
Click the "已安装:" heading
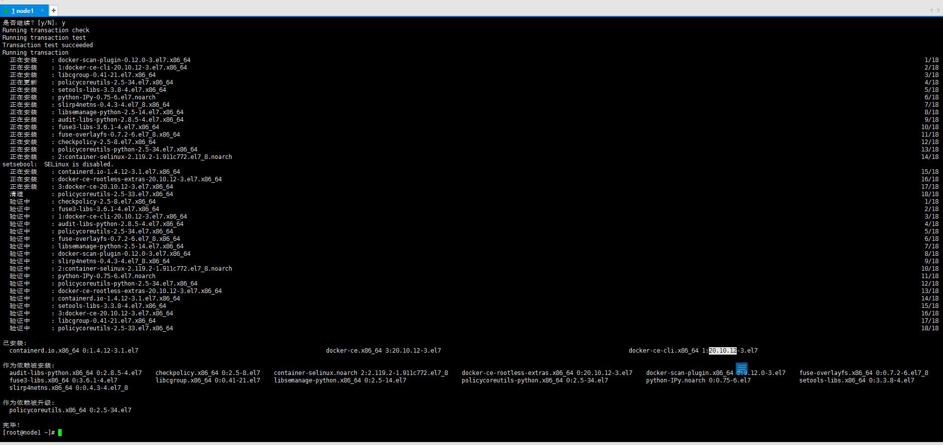coord(15,343)
